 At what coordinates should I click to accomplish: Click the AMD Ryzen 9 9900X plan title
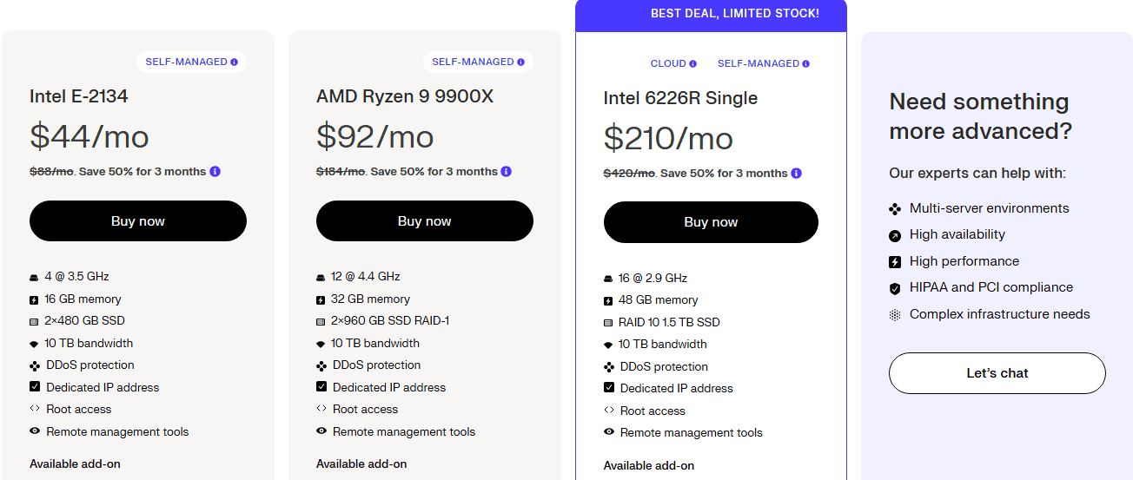pyautogui.click(x=405, y=96)
